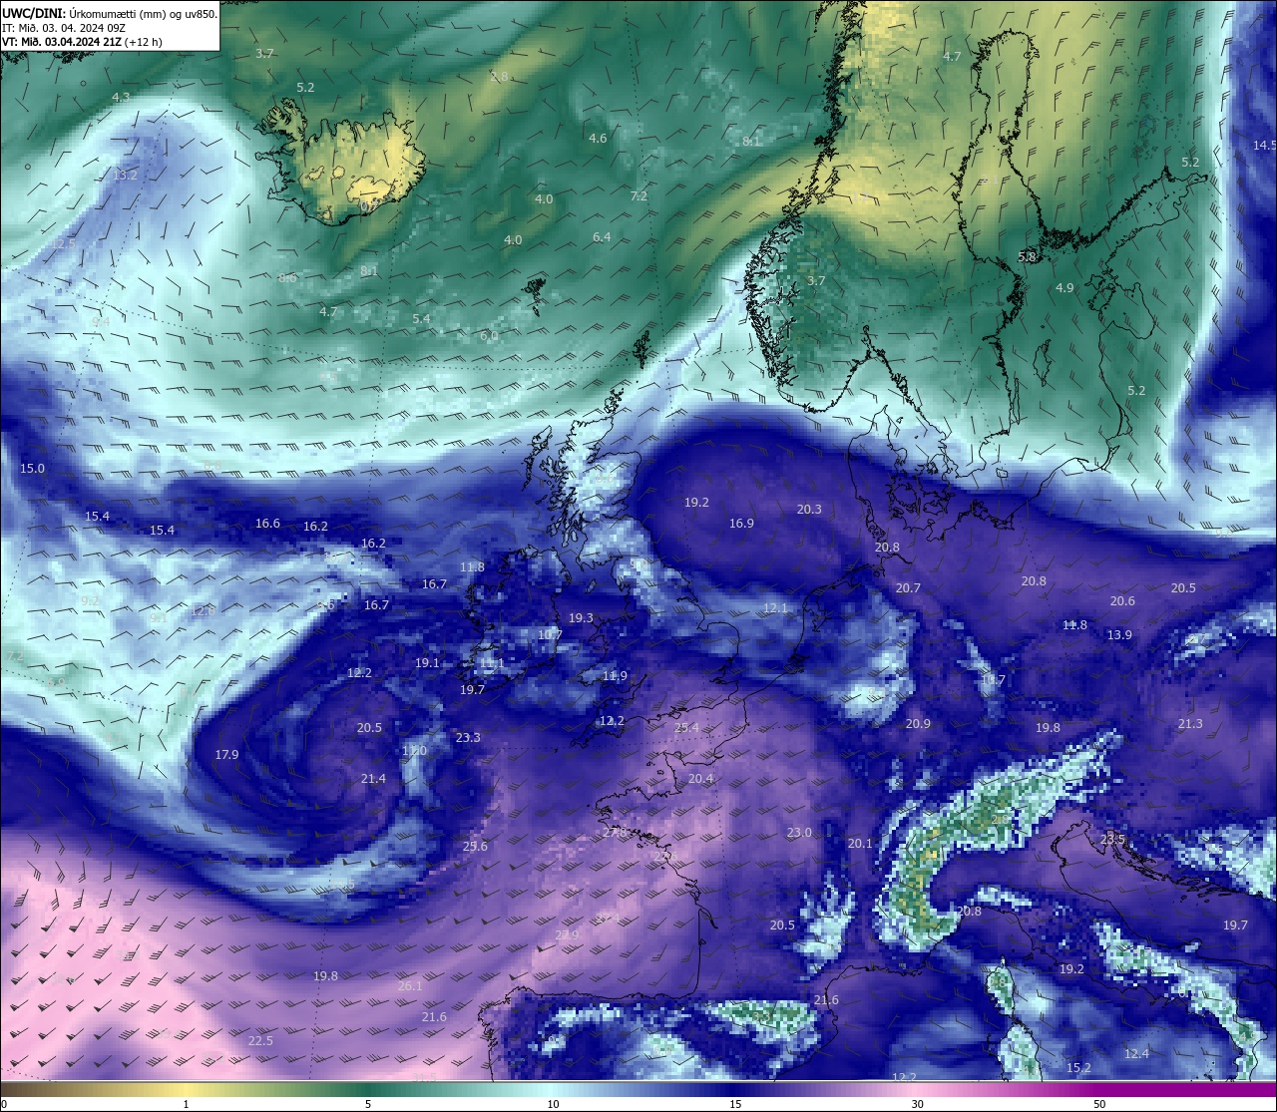Click the 23.0 value over central France

[799, 832]
